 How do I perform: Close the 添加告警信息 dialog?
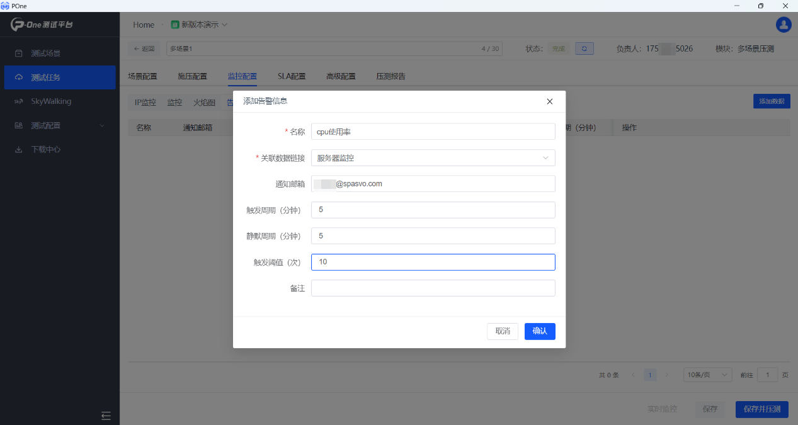[549, 101]
